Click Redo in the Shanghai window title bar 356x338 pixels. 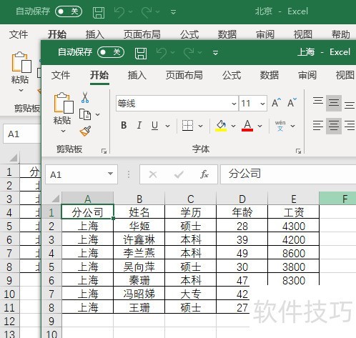click(189, 52)
